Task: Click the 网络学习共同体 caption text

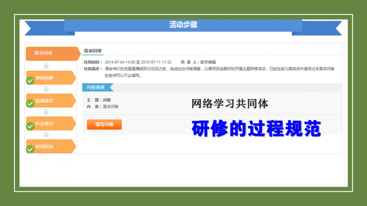Action: [230, 104]
